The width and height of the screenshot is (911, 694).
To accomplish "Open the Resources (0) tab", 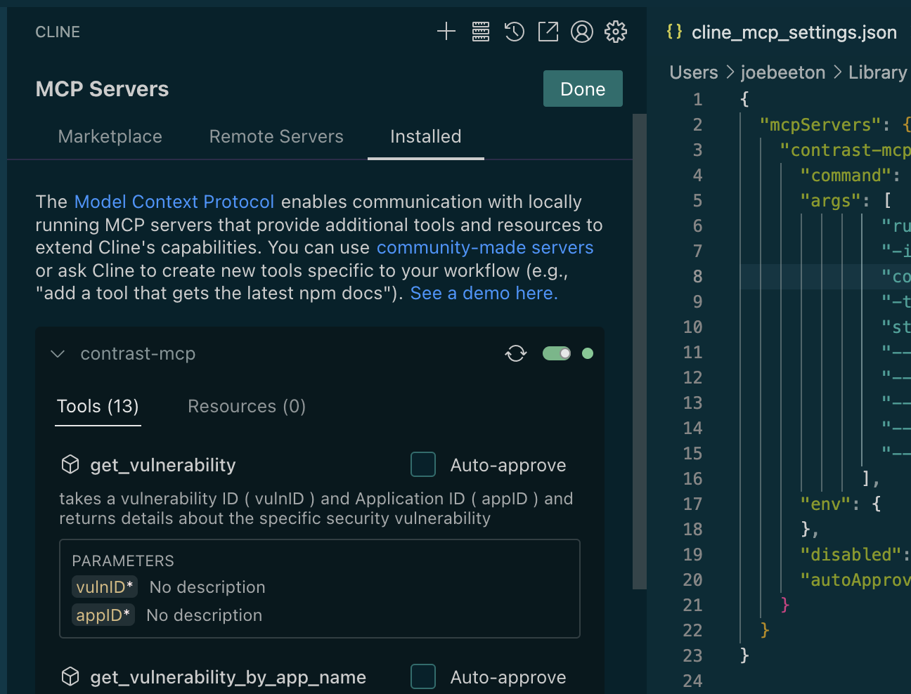I will 247,406.
